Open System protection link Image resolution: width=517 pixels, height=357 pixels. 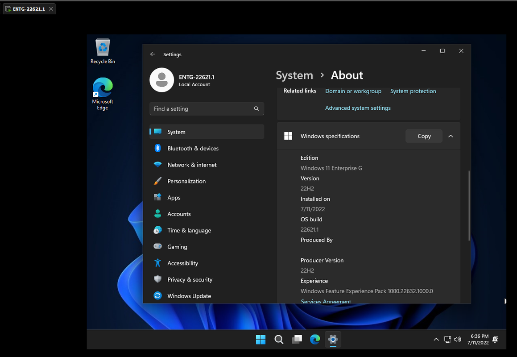pos(413,91)
